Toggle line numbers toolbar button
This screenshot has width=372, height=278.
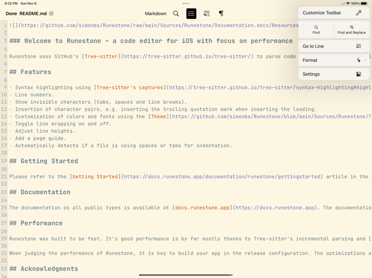tap(191, 13)
